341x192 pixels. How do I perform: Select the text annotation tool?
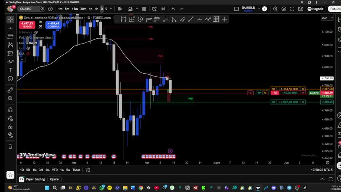[x=10, y=70]
